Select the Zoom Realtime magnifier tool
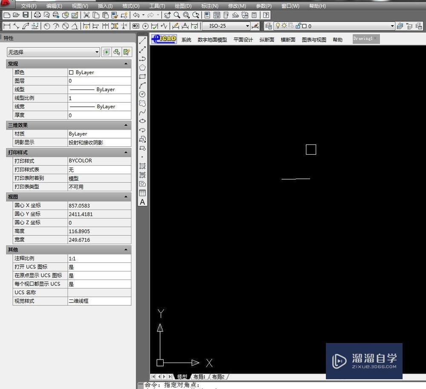The height and width of the screenshot is (389, 426). [176, 15]
